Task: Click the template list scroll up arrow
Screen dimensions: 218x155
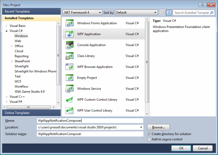Action: (x=147, y=19)
